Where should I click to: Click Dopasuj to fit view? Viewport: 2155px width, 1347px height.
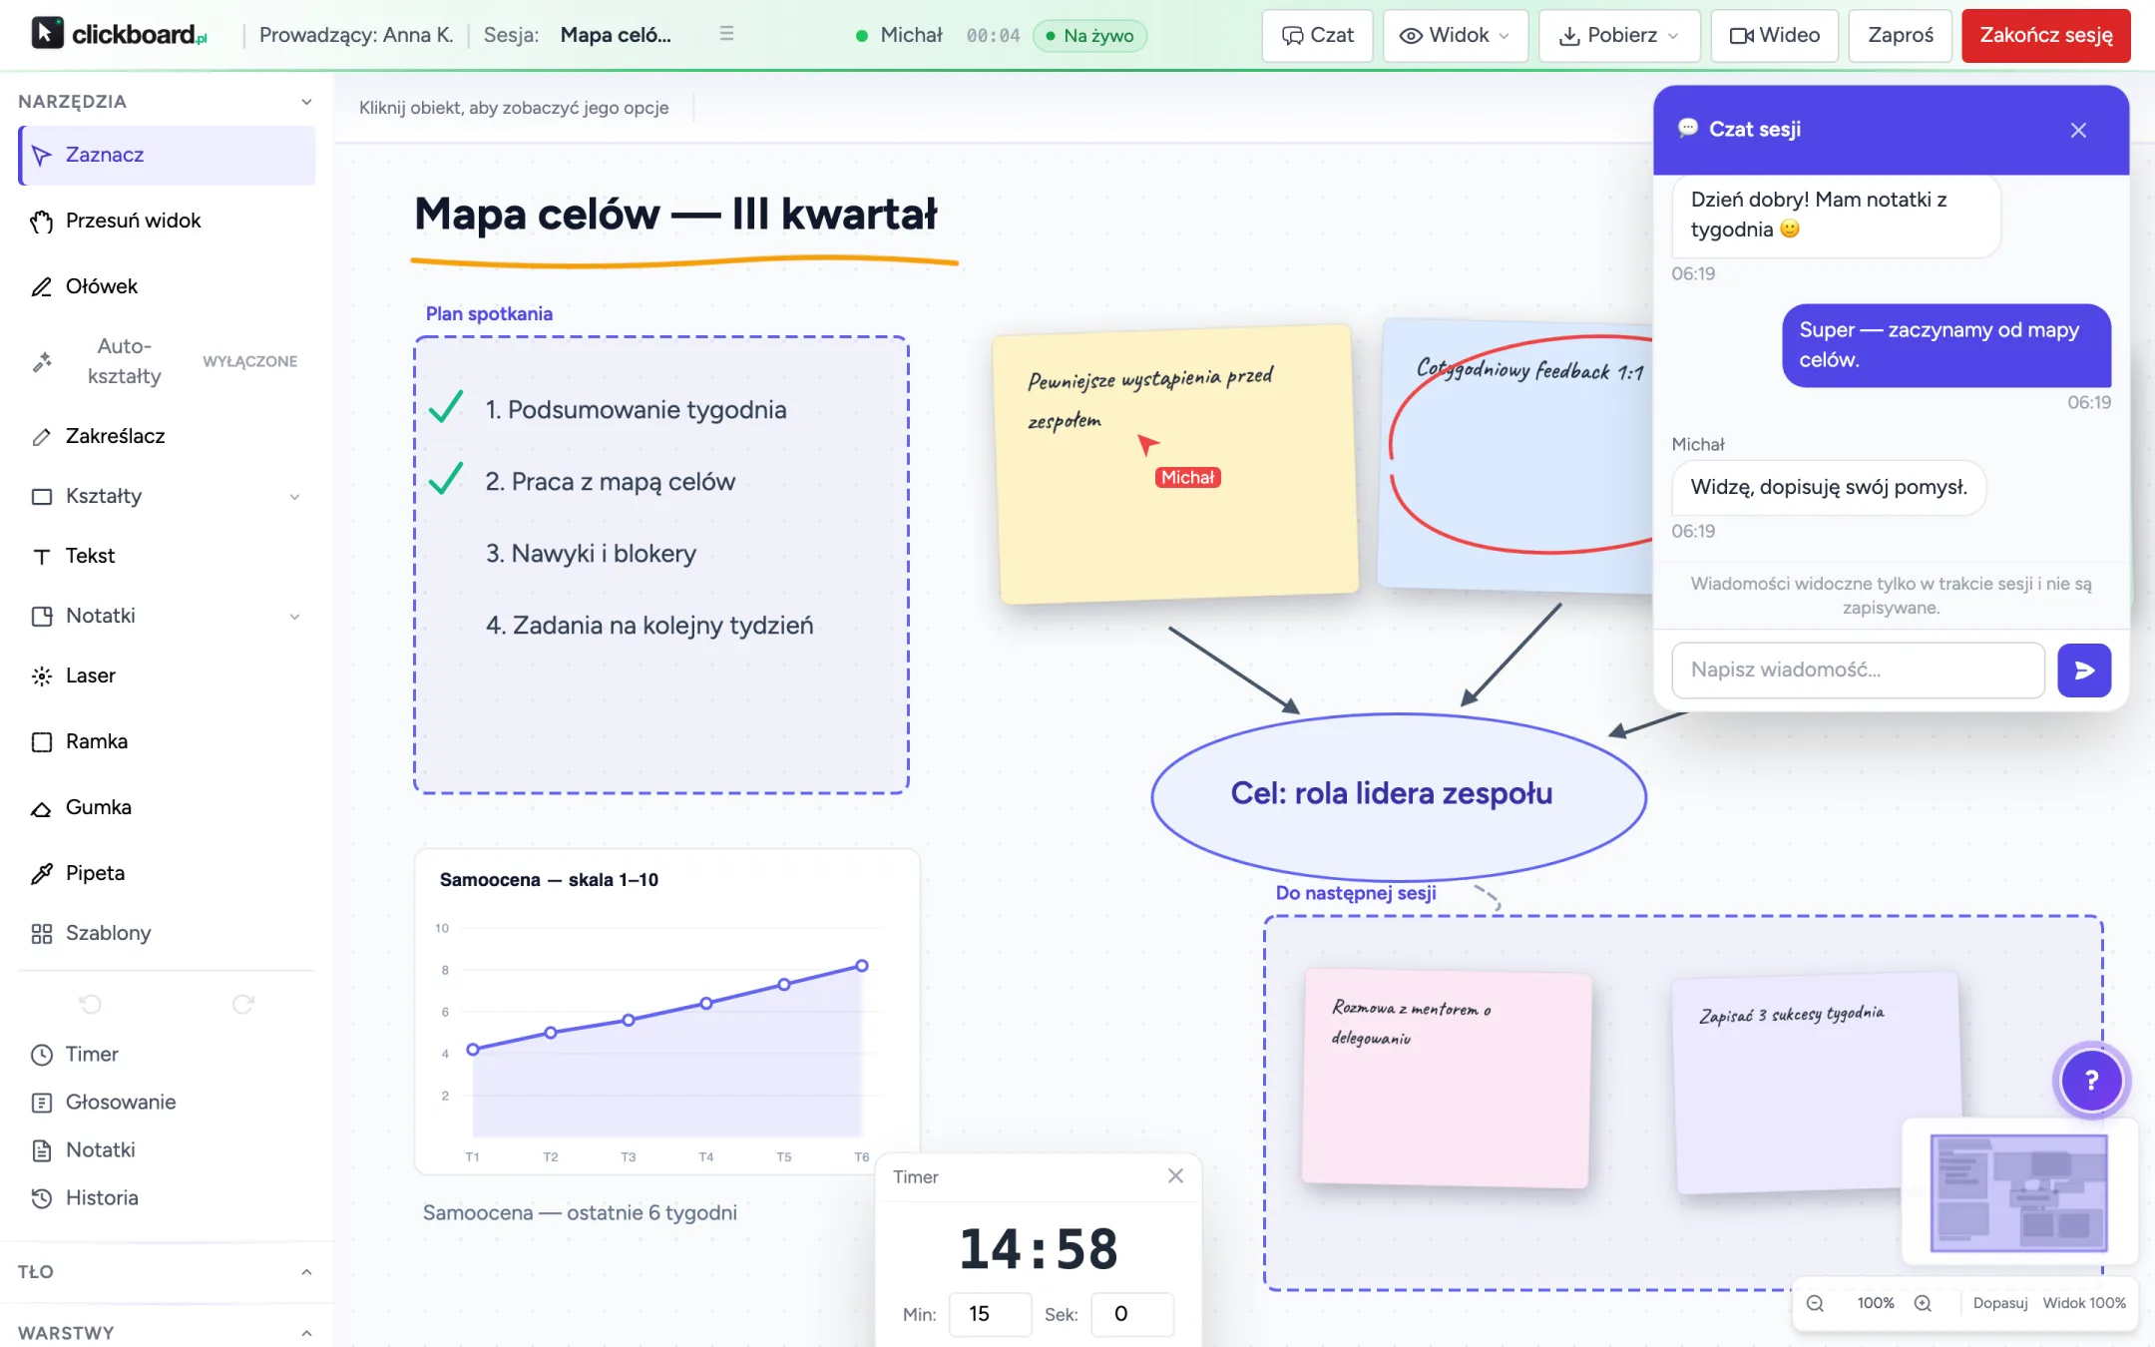tap(1999, 1303)
